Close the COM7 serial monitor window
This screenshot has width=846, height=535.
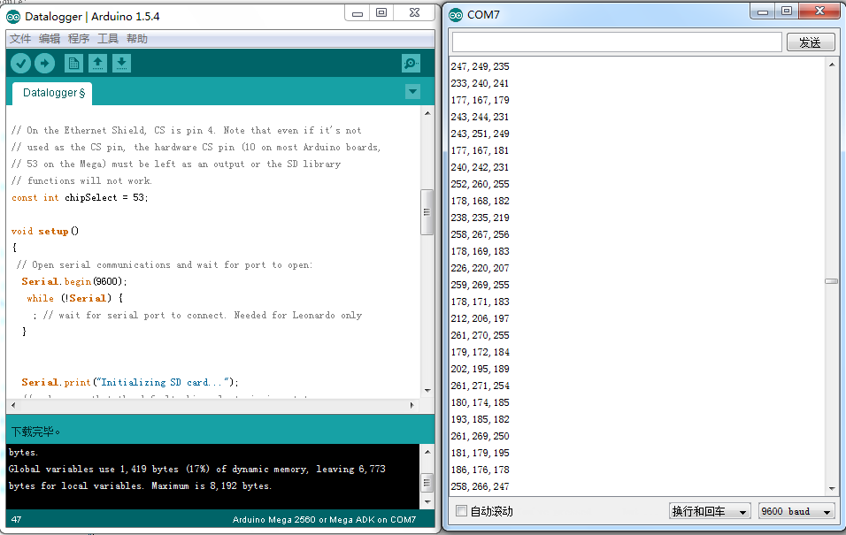[x=819, y=11]
